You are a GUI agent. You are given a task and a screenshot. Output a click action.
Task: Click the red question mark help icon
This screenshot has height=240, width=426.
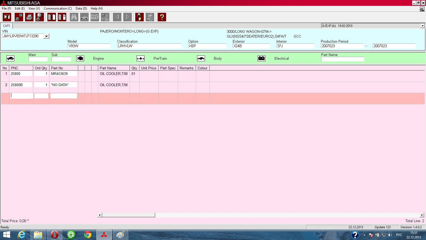coord(162,17)
